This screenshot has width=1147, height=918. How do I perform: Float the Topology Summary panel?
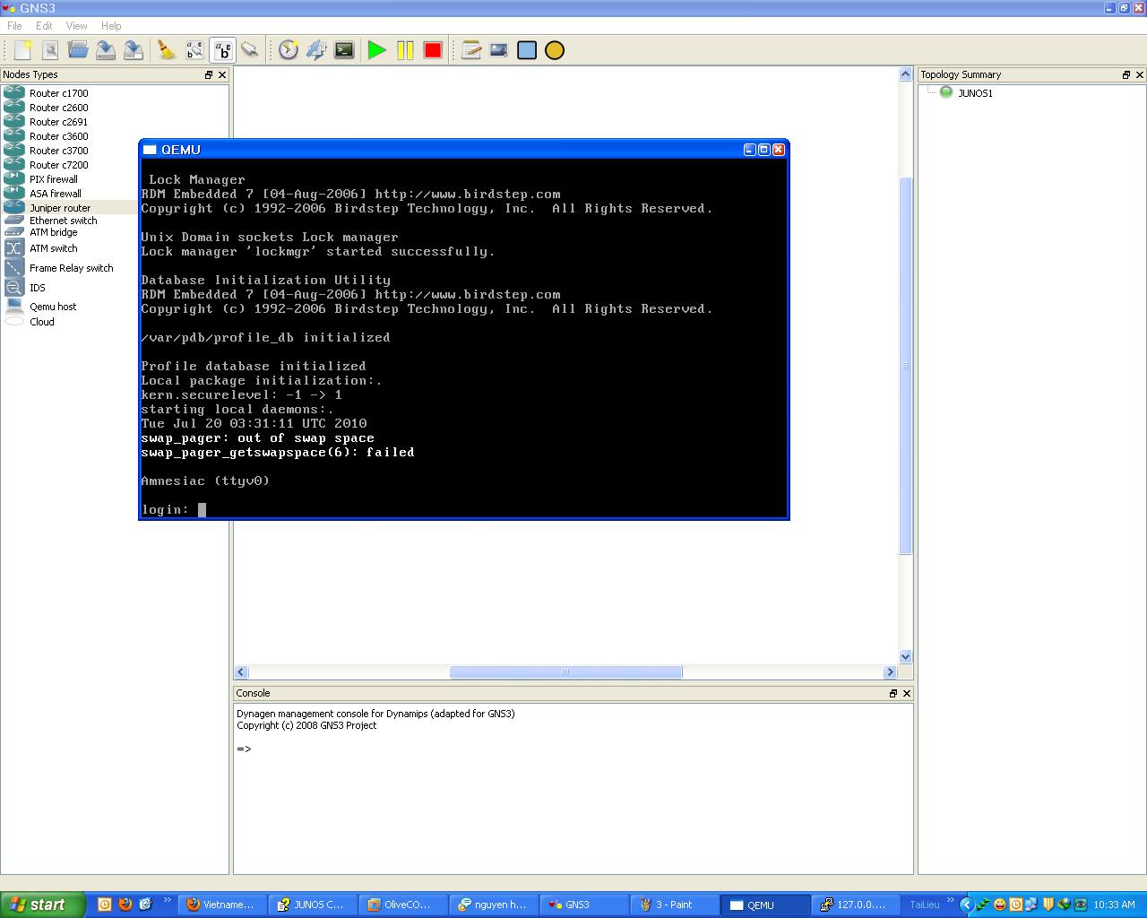[x=1126, y=74]
